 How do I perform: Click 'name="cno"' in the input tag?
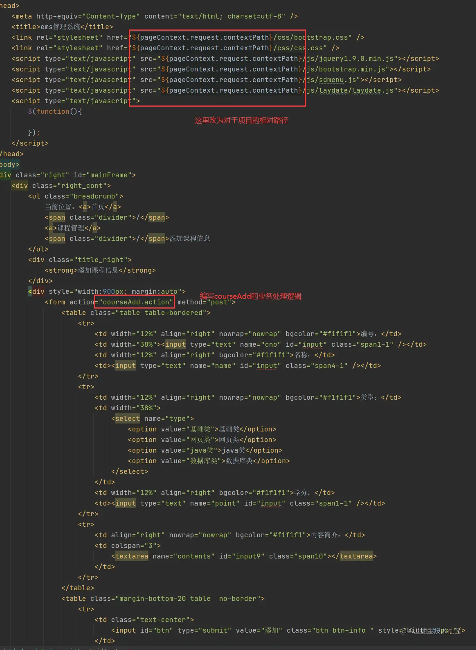(260, 344)
